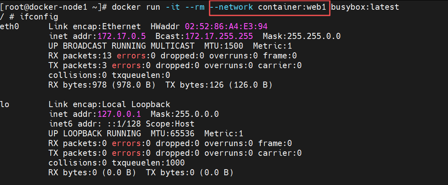448x185 pixels.
Task: Click 'Mask:255.255.0.0' value
Action: coord(302,36)
